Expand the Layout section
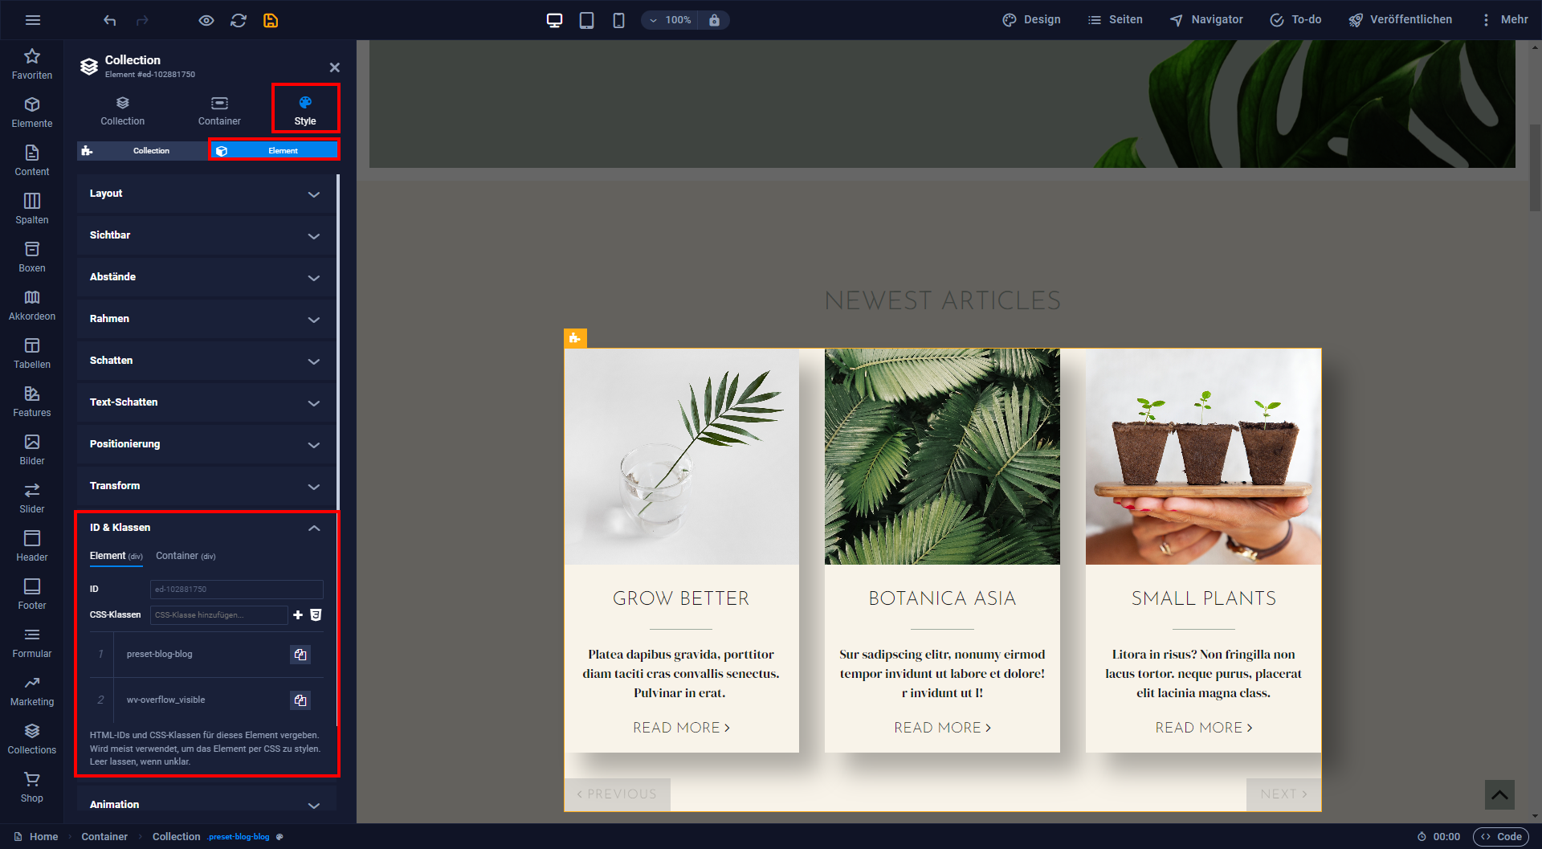 click(x=206, y=194)
